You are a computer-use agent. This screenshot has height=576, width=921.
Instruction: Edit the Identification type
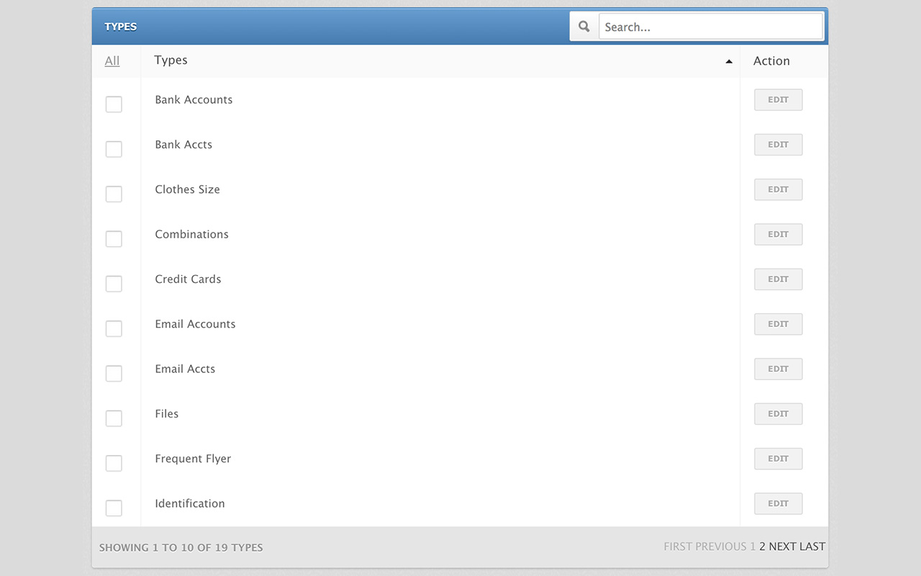[x=778, y=503]
